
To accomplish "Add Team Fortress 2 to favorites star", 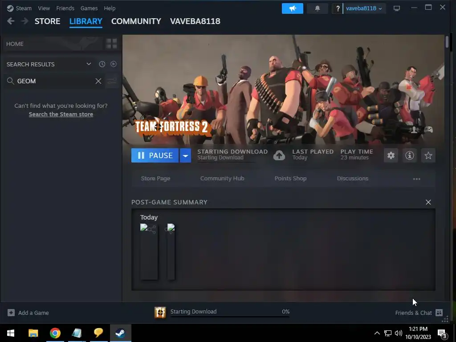I will (x=428, y=155).
